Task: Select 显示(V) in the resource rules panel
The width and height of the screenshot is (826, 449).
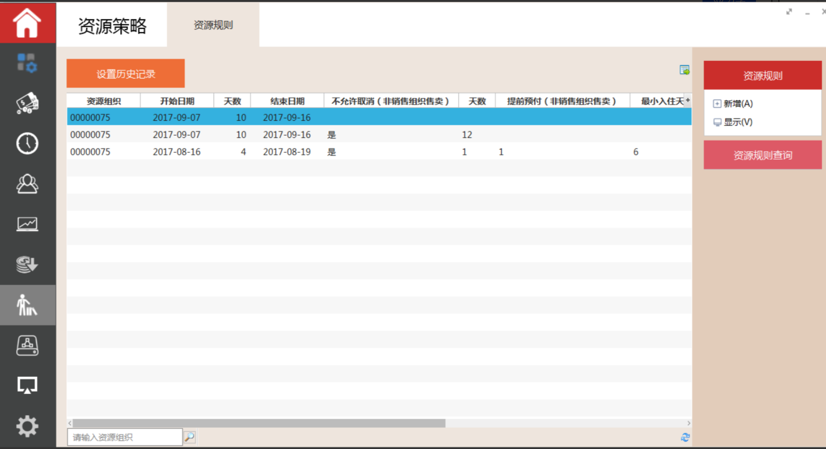Action: (738, 122)
